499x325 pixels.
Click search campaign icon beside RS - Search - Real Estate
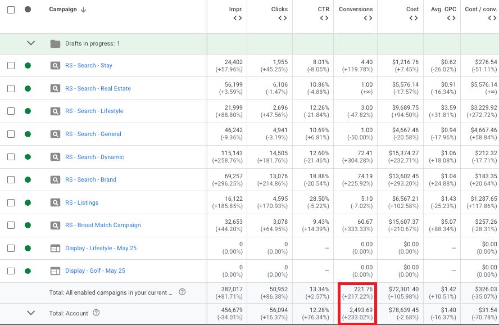(x=56, y=88)
